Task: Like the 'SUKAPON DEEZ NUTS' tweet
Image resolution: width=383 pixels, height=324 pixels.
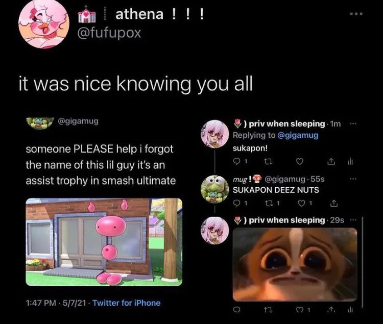Action: [x=302, y=203]
